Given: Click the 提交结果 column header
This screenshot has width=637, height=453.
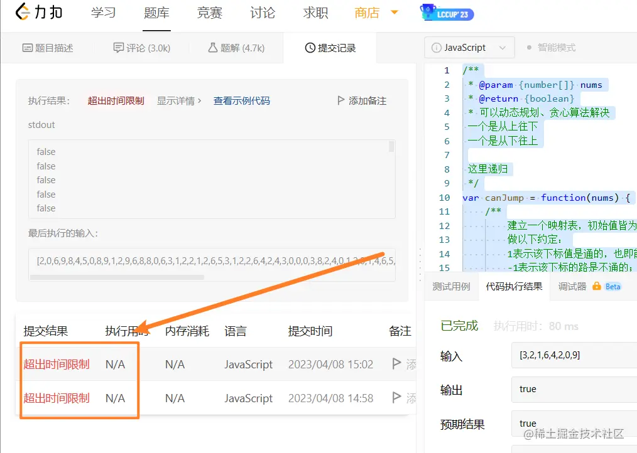Looking at the screenshot, I should (x=45, y=331).
